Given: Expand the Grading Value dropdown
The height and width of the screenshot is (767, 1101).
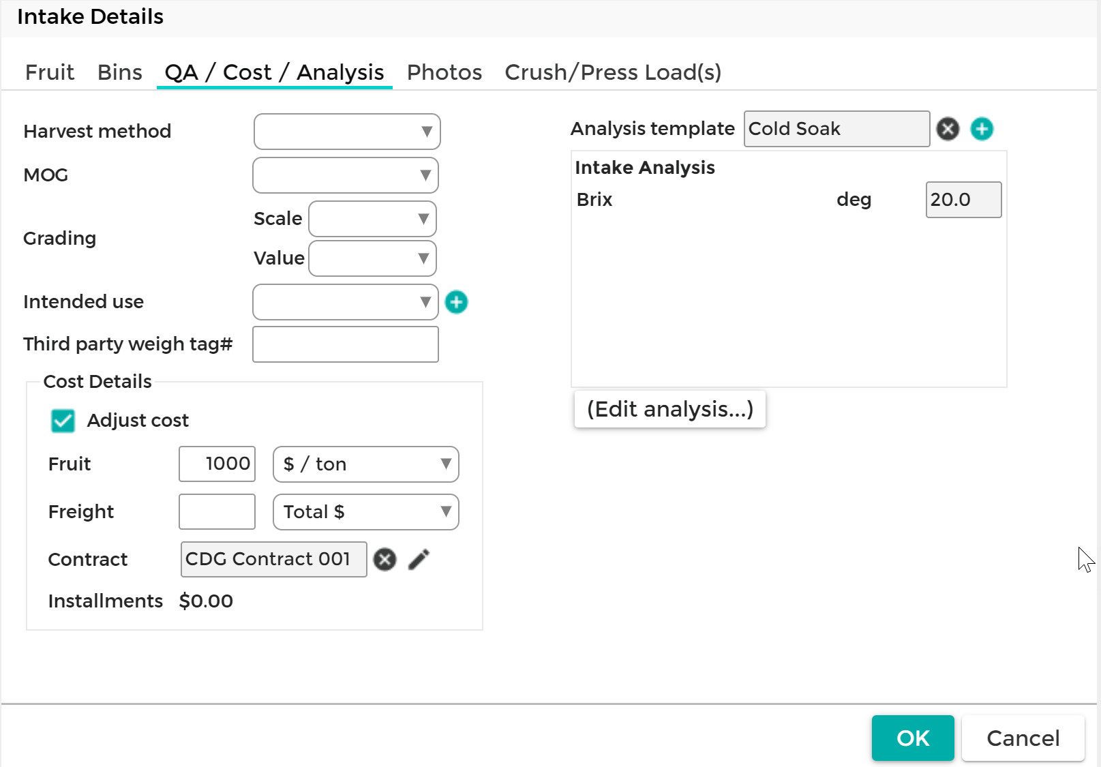Looking at the screenshot, I should (372, 258).
